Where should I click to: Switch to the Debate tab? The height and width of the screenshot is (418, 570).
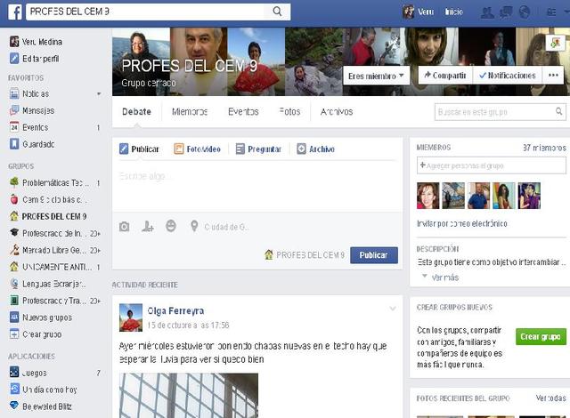pos(136,112)
